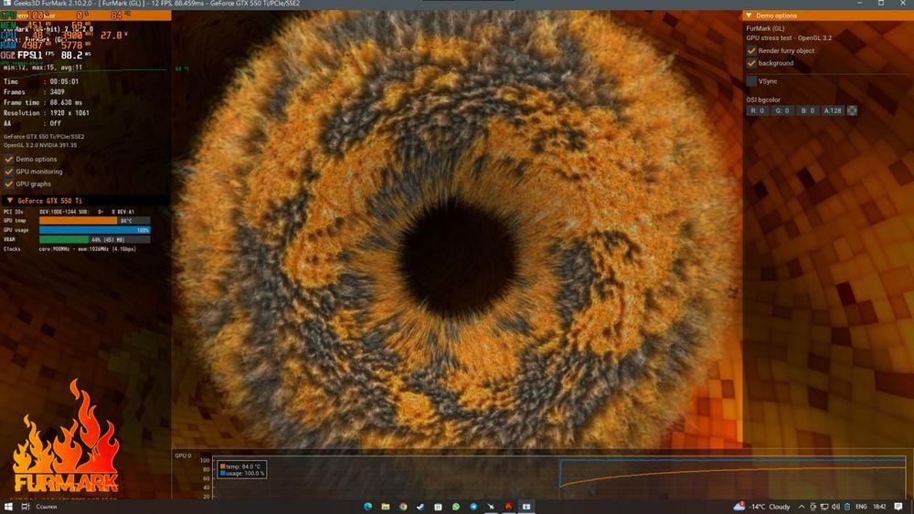The image size is (914, 514).
Task: Toggle the GPU monitoring checkbox
Action: (9, 171)
